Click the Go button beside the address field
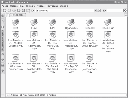The image size is (128, 98). tap(99, 11)
